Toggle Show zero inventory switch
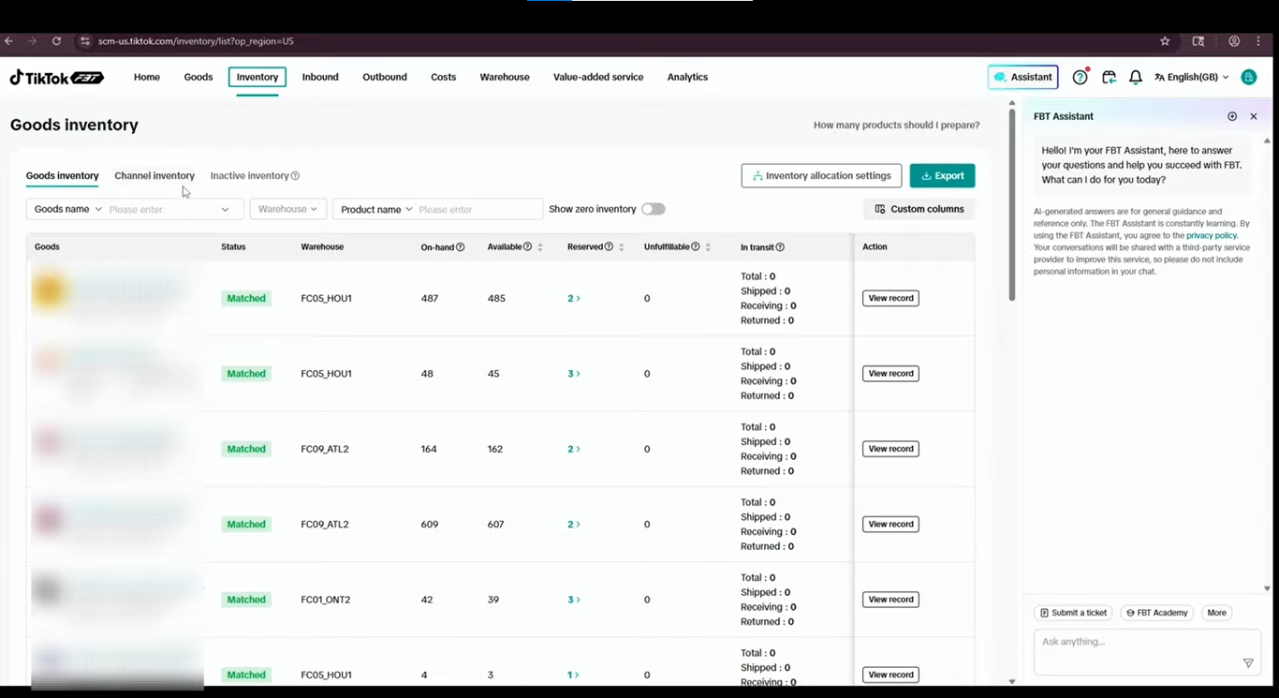The image size is (1279, 698). pyautogui.click(x=654, y=209)
